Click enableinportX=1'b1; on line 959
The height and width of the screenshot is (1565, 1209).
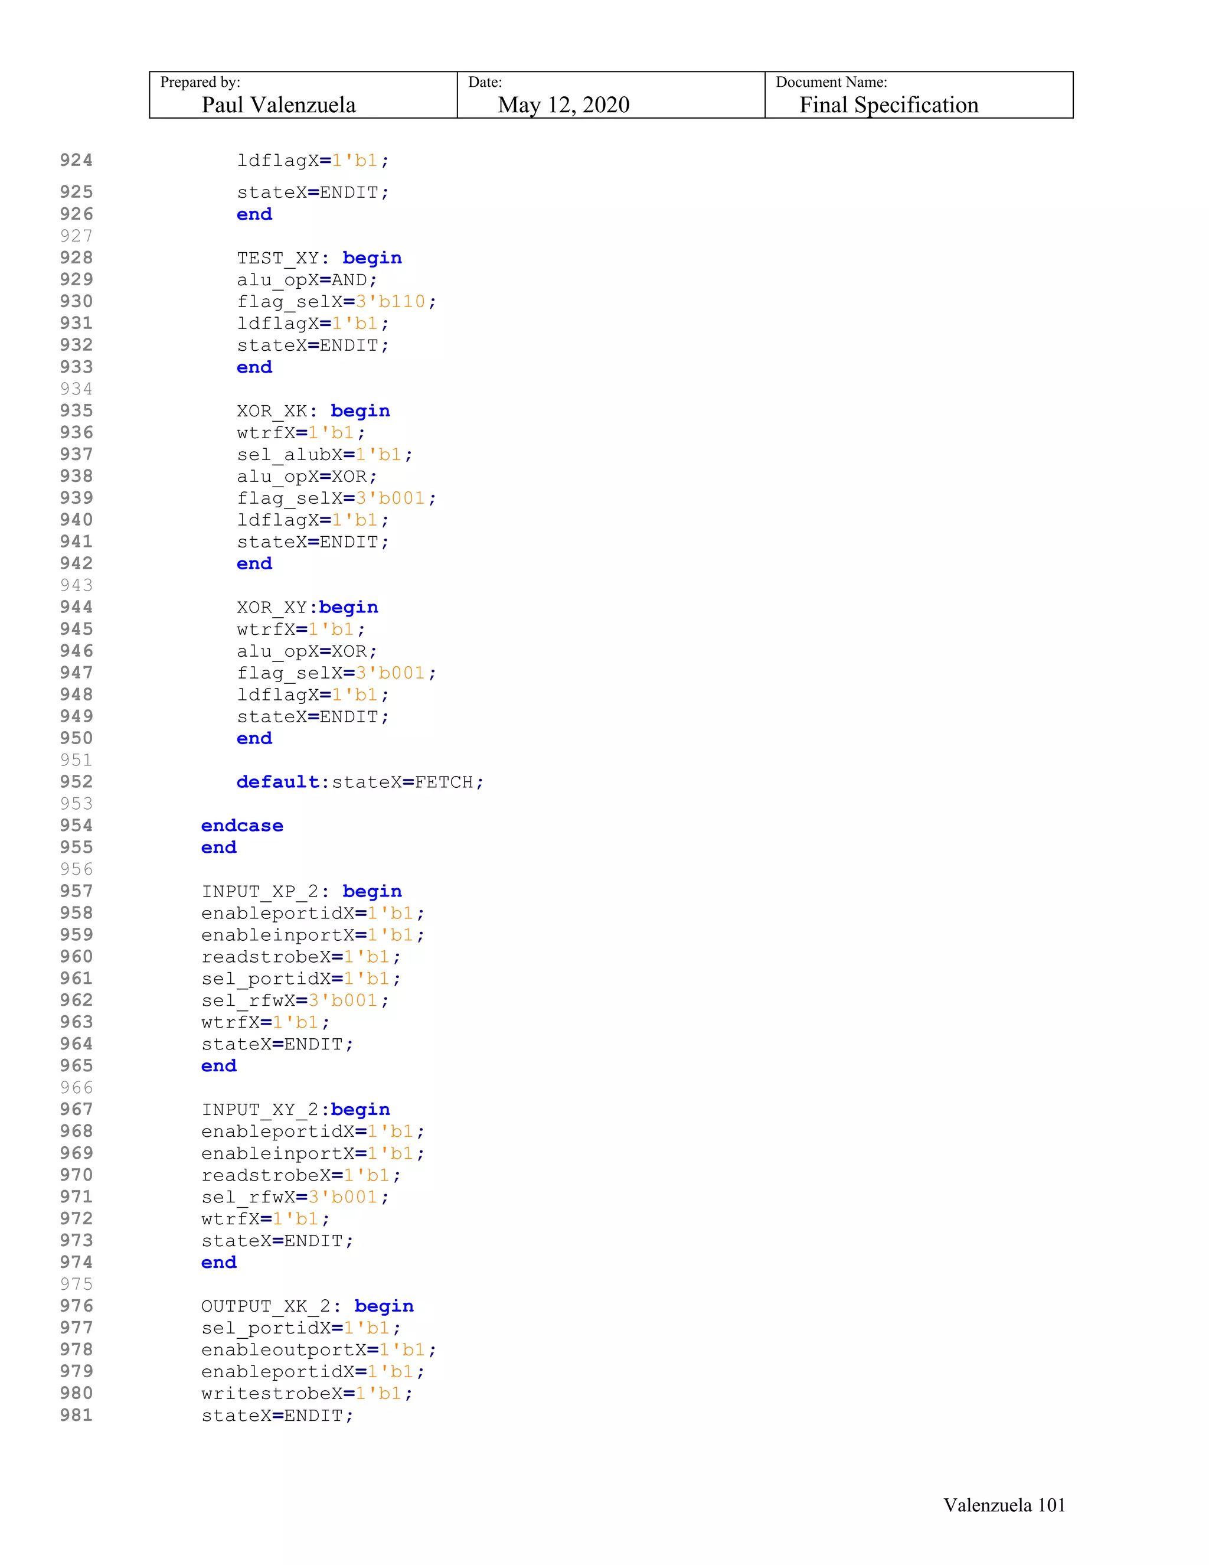[313, 935]
